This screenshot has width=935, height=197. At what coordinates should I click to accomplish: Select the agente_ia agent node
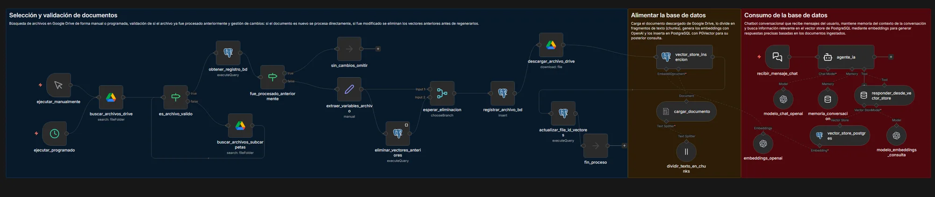846,57
